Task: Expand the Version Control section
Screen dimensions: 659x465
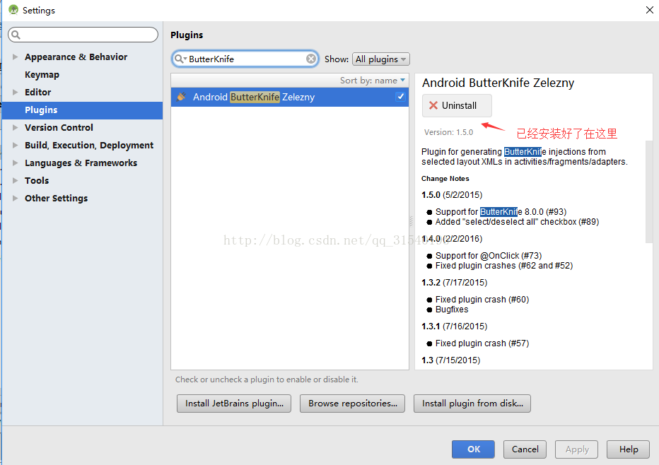Action: 15,127
